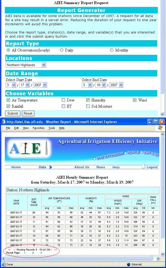The image size is (166, 268).
Task: Open the end date month dropdown
Action: (87, 85)
